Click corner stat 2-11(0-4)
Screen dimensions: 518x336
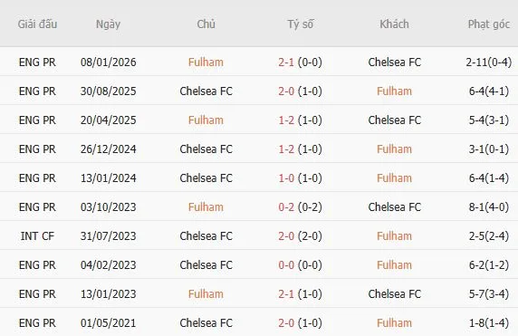[x=489, y=62]
